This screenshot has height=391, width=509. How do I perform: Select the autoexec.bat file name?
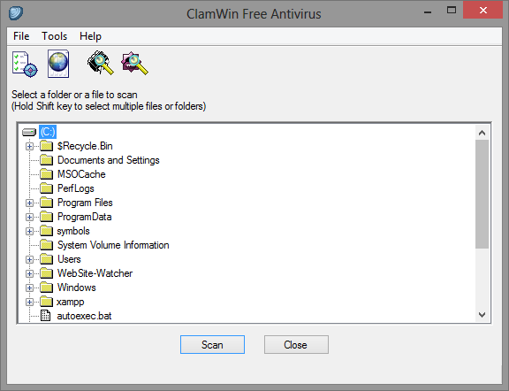[85, 316]
